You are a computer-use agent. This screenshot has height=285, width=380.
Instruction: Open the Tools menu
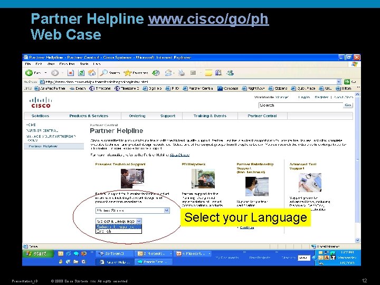(x=84, y=64)
